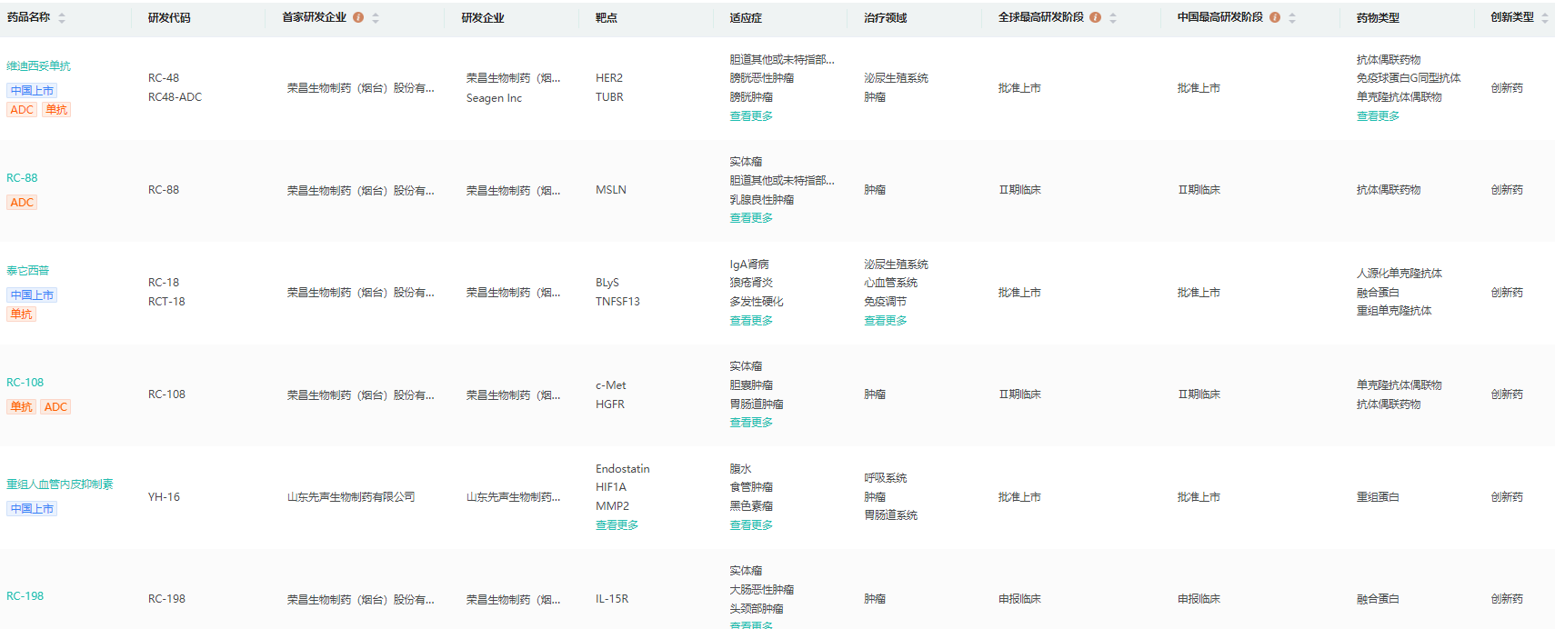Click ADC tag under 维迪西妥单抗
The image size is (1555, 629).
22,109
